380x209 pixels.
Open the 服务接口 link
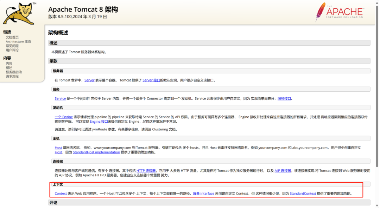[284, 99]
